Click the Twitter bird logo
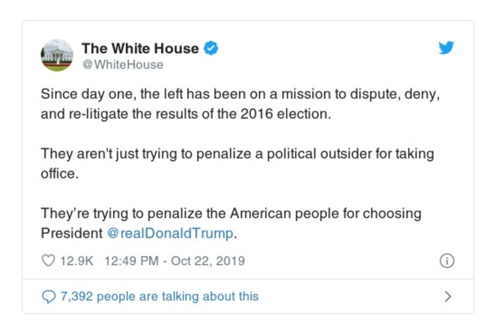 [x=446, y=48]
